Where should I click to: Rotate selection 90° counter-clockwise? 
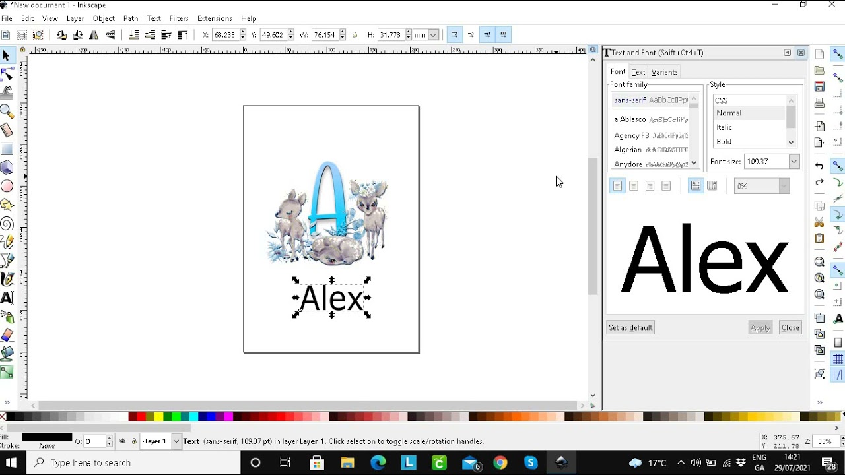61,35
